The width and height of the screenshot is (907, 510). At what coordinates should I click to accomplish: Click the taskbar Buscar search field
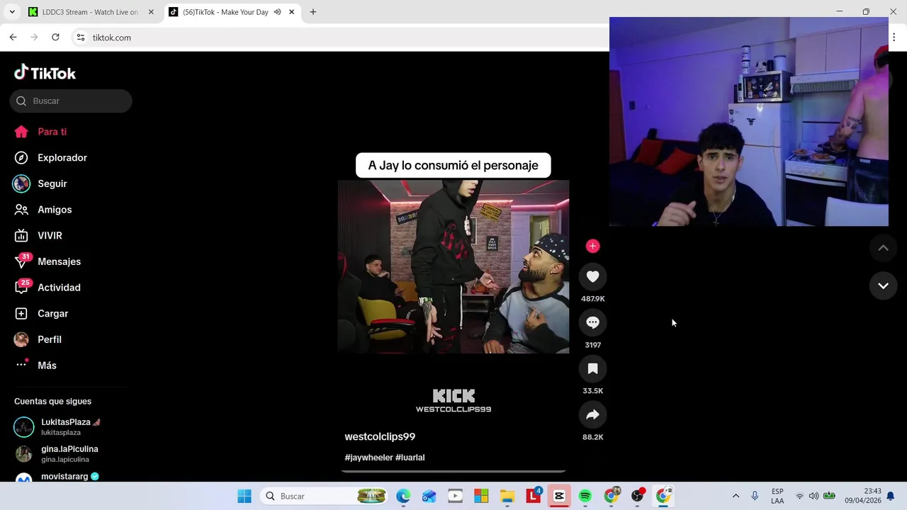pos(325,497)
